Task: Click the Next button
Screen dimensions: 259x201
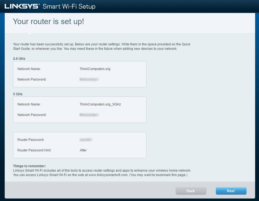Action: [x=231, y=191]
